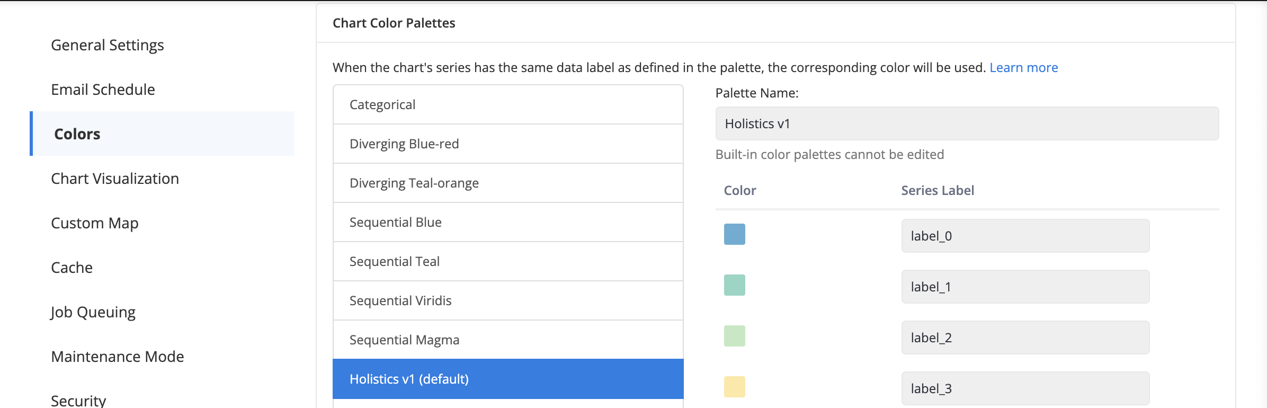The height and width of the screenshot is (408, 1267).
Task: Click the label_2 series label field
Action: tap(1025, 338)
